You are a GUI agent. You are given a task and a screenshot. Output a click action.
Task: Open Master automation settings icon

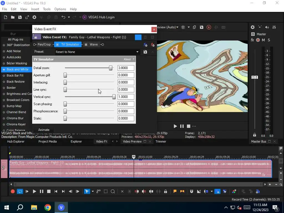click(x=258, y=40)
